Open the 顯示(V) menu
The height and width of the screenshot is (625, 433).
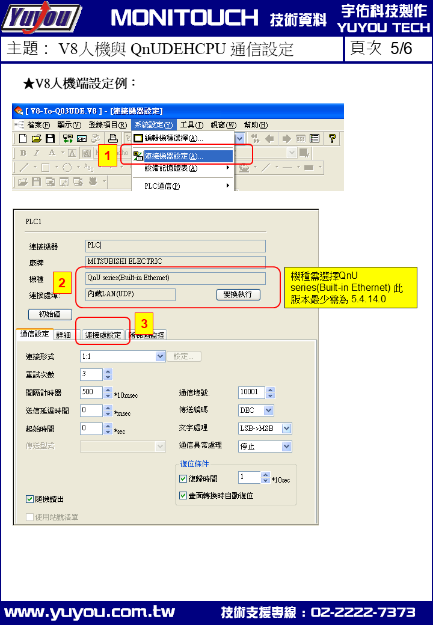coord(69,125)
